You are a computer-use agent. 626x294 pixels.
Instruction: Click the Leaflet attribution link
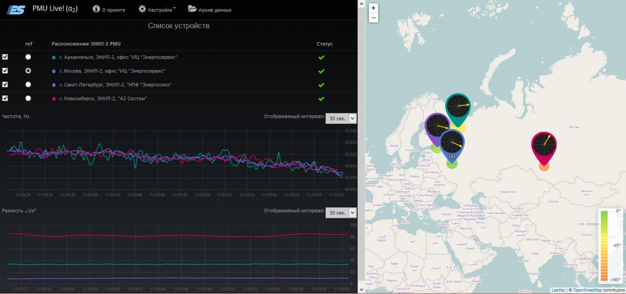pos(558,290)
